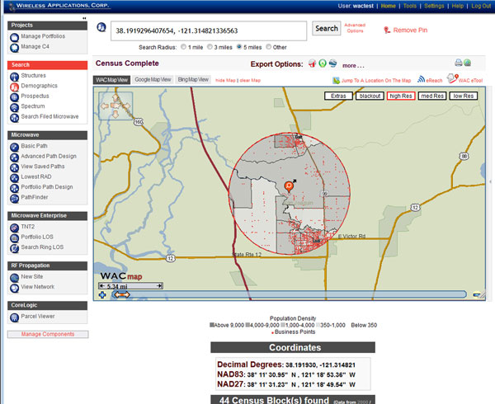The image size is (495, 404).
Task: Click the red pin marker on the map
Action: pyautogui.click(x=289, y=186)
